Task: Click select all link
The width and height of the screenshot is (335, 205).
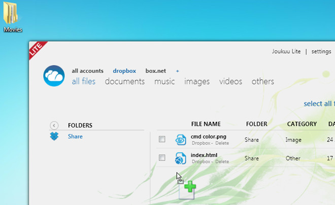Action: (x=319, y=104)
